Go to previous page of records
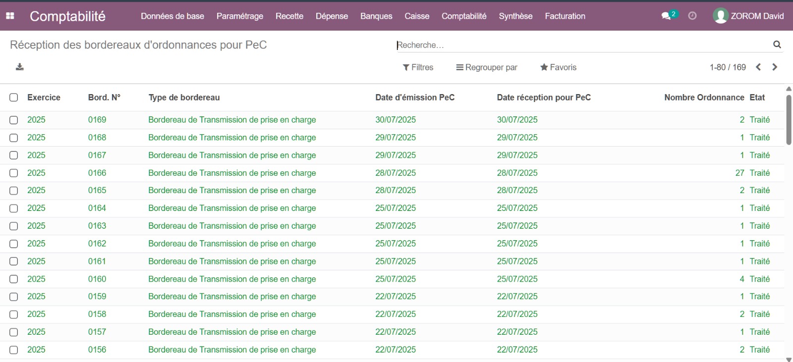This screenshot has width=793, height=362. (758, 67)
